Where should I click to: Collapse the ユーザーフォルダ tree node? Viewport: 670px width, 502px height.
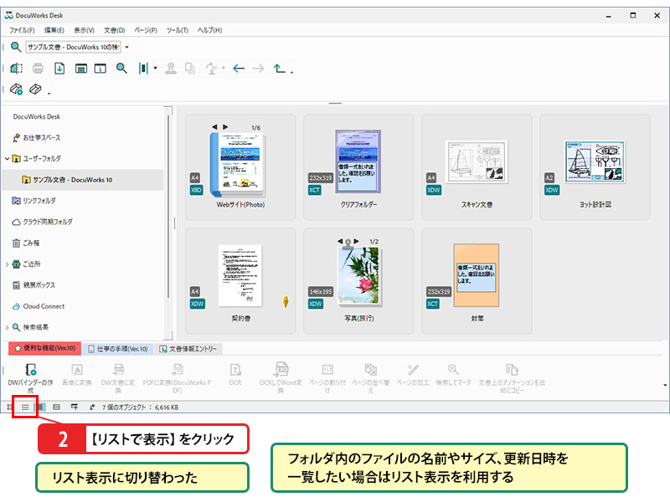point(8,159)
